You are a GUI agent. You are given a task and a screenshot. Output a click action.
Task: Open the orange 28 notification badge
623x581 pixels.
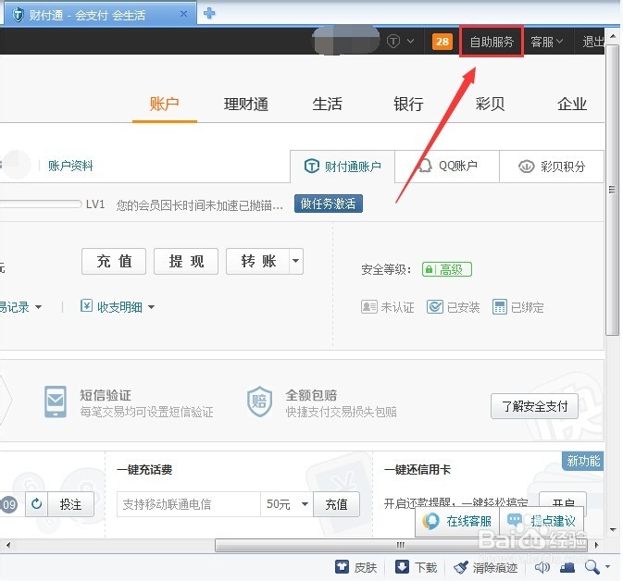point(442,42)
